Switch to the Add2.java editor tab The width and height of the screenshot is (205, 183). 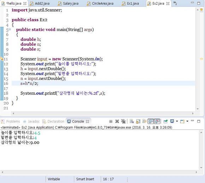click(42, 4)
